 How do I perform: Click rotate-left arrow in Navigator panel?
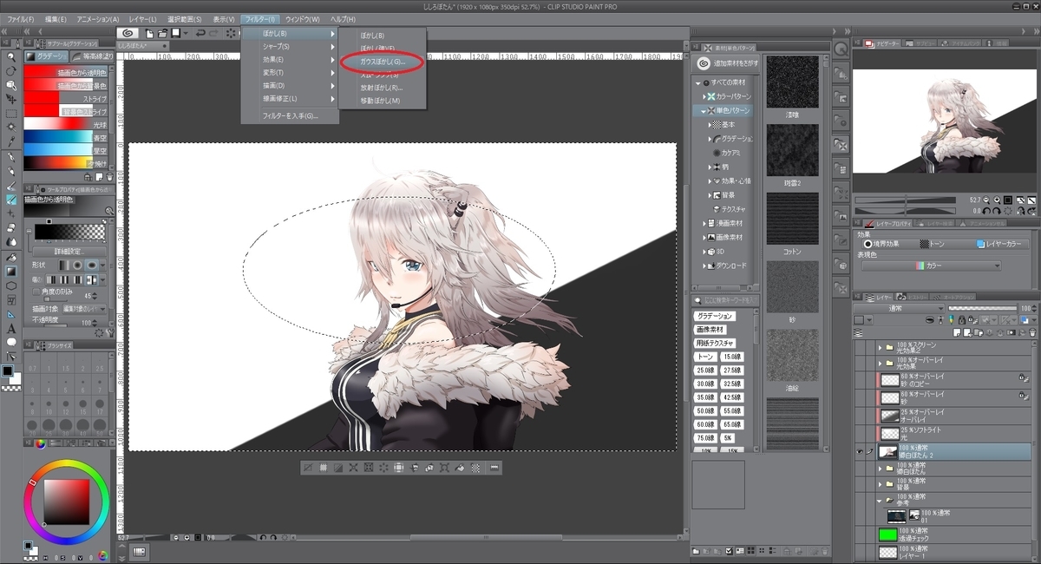click(x=986, y=211)
